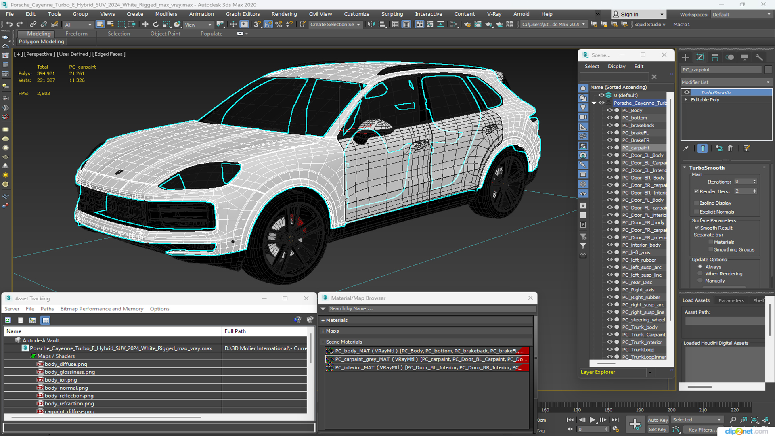Image resolution: width=775 pixels, height=436 pixels.
Task: Click the Time Configuration icon
Action: coord(616,429)
